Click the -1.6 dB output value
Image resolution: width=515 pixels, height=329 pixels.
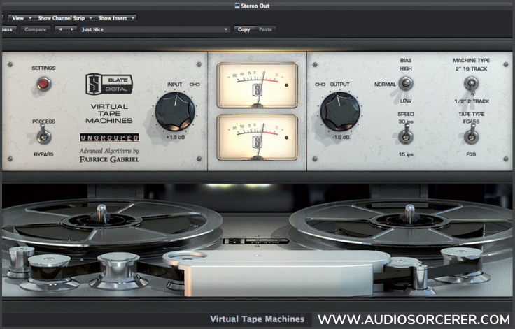(341, 137)
